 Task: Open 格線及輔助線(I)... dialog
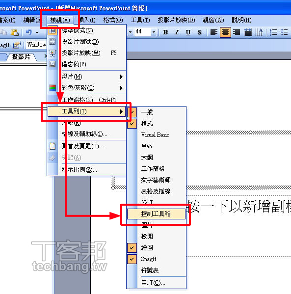pyautogui.click(x=87, y=134)
